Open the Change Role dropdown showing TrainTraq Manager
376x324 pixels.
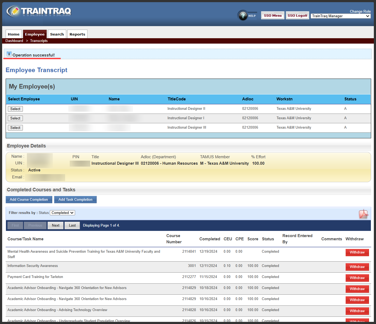(340, 16)
